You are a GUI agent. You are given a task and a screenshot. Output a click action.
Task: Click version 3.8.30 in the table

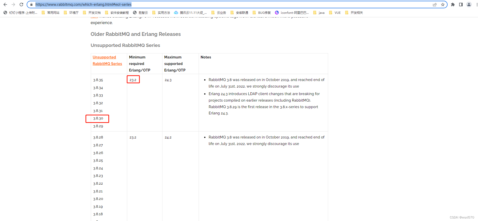pyautogui.click(x=98, y=118)
